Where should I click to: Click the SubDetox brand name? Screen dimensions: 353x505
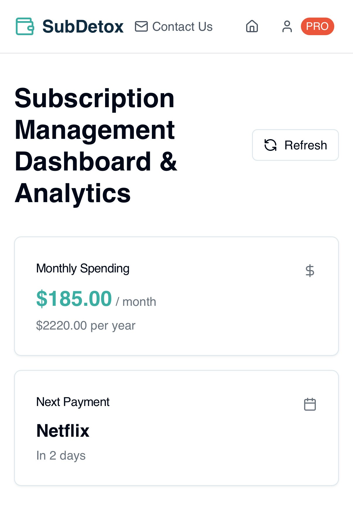(83, 26)
